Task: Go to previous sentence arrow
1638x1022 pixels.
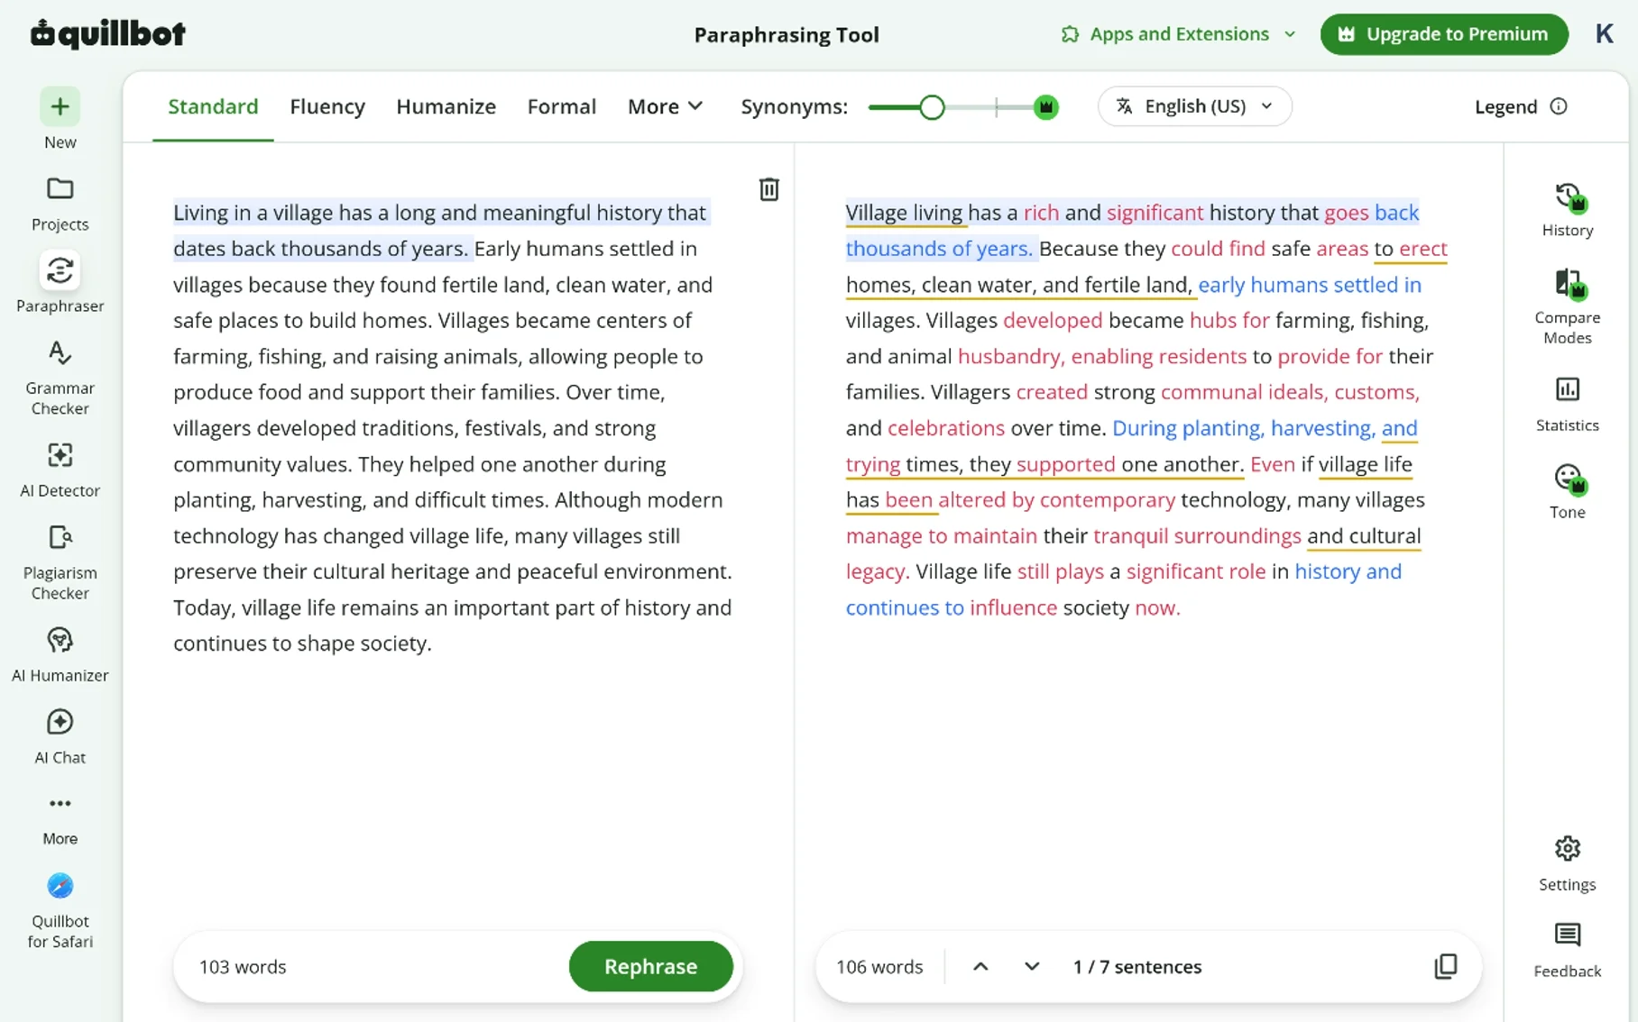Action: coord(980,966)
